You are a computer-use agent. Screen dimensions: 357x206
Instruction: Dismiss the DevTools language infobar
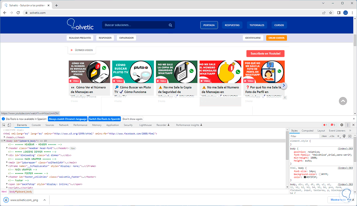pos(353,119)
